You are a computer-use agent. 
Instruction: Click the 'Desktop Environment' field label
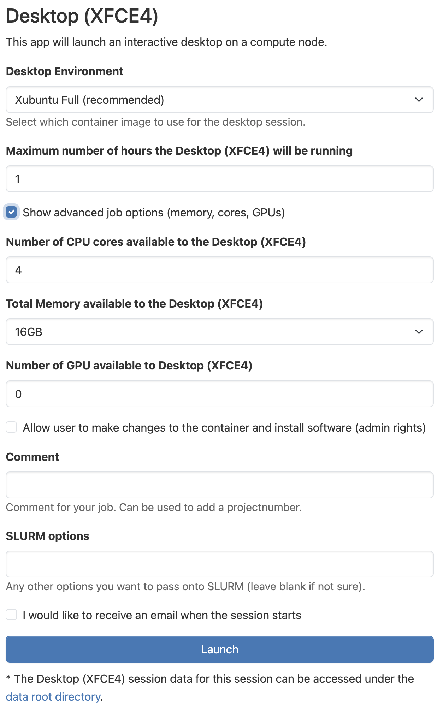point(65,71)
